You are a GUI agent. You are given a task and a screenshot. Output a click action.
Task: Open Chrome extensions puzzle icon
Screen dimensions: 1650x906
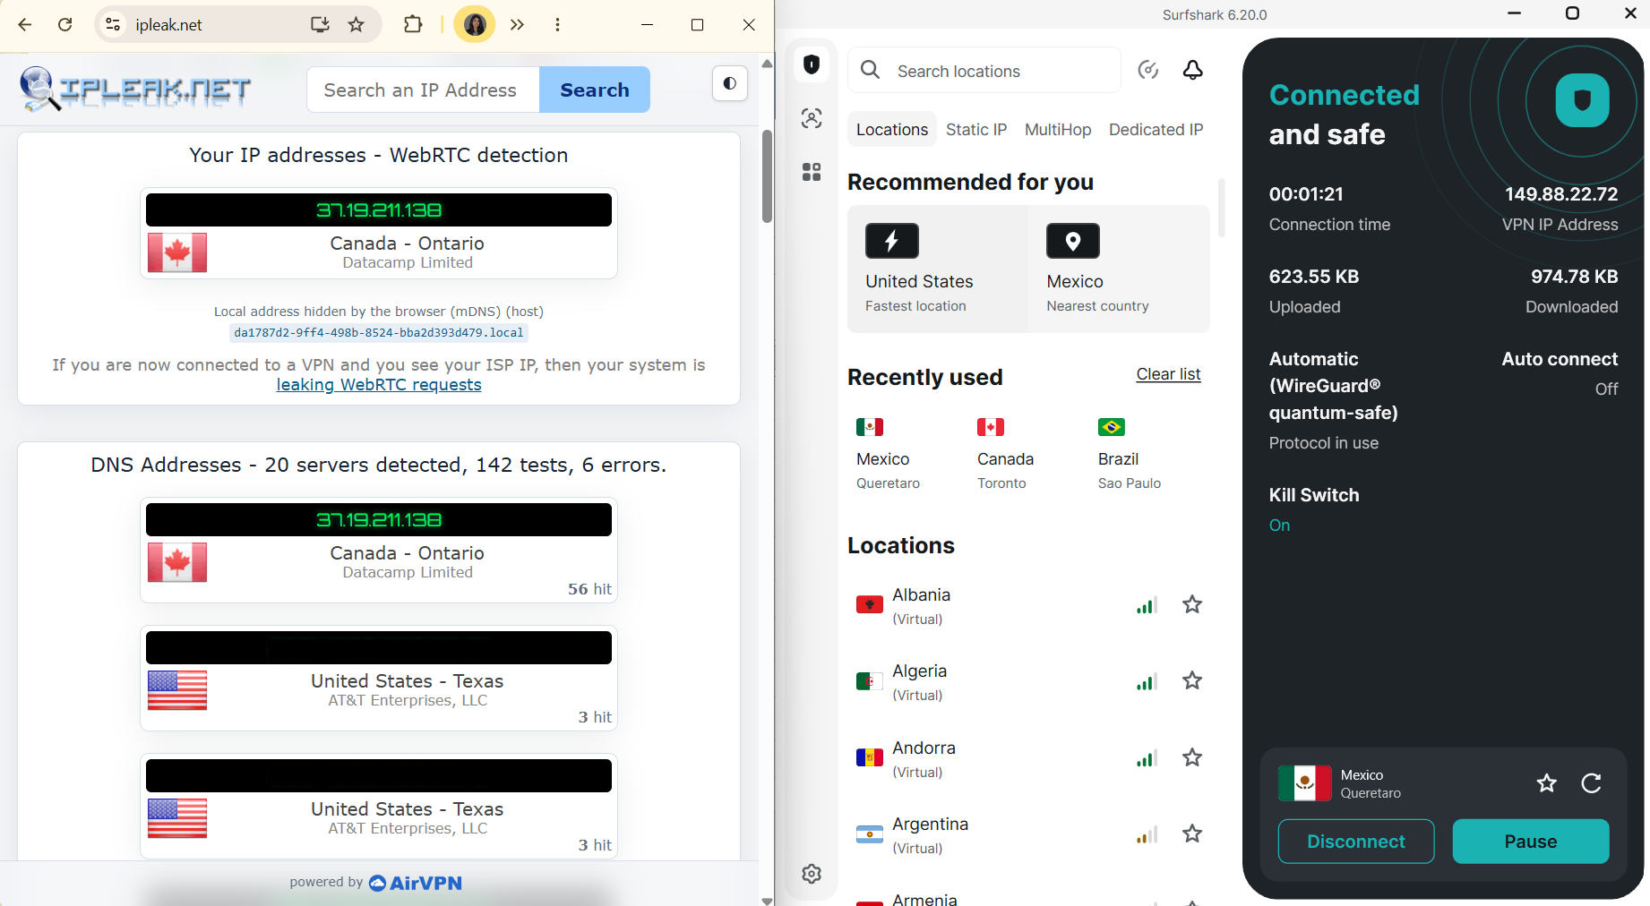pos(413,24)
